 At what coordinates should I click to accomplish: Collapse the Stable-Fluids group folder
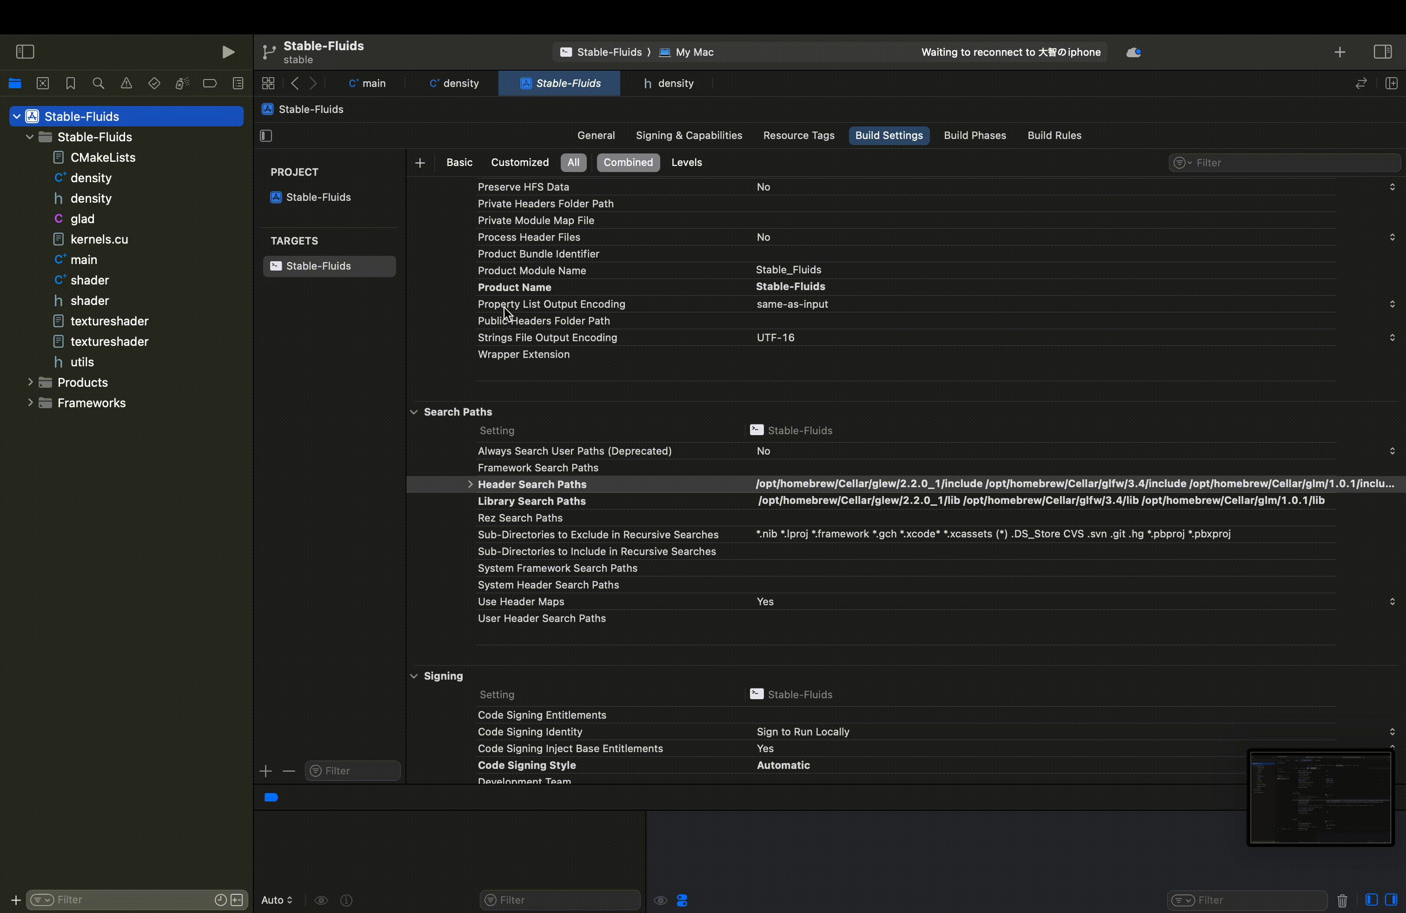click(x=30, y=137)
